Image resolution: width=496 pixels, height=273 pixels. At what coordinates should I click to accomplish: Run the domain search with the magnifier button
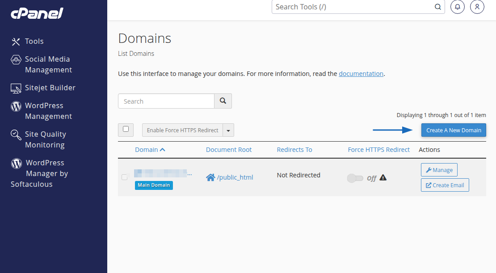[x=223, y=101]
